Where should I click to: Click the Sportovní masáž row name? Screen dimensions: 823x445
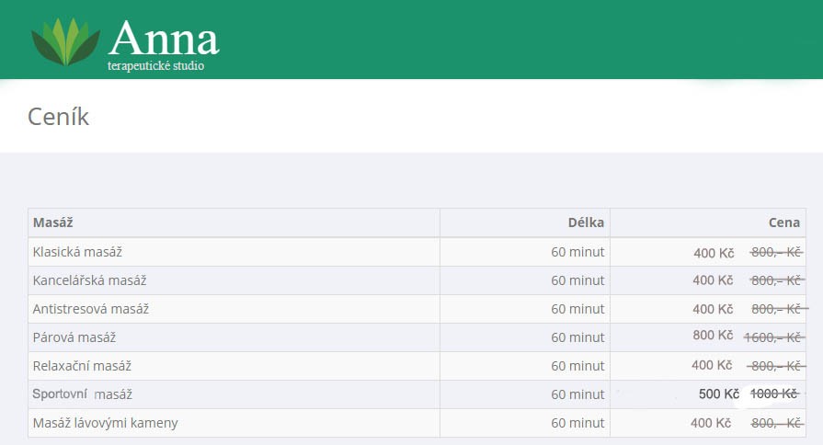click(x=82, y=394)
